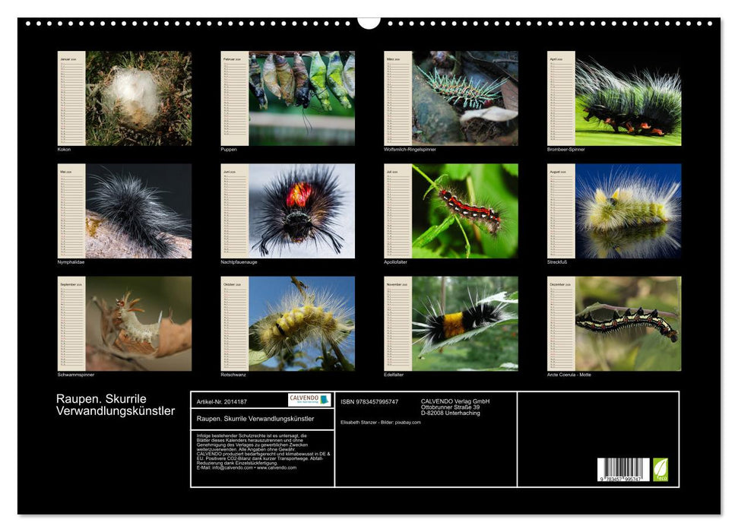The height and width of the screenshot is (532, 738).
Task: Click the CALVENDO logo badge
Action: (x=309, y=400)
